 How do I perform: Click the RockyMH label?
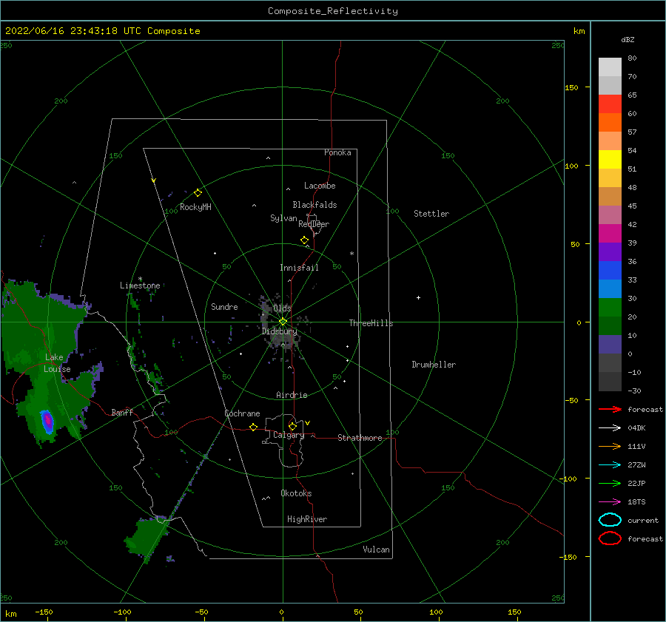click(x=195, y=207)
